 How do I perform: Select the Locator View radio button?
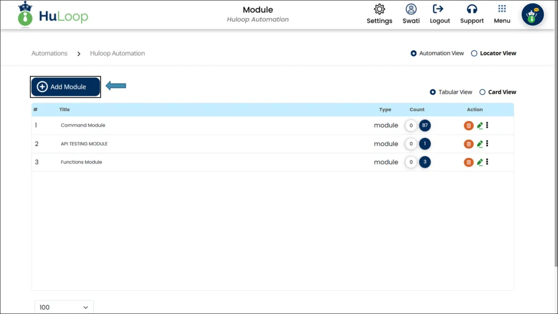pyautogui.click(x=474, y=53)
